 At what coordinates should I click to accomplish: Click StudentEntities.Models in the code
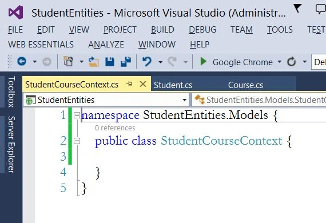tap(205, 115)
